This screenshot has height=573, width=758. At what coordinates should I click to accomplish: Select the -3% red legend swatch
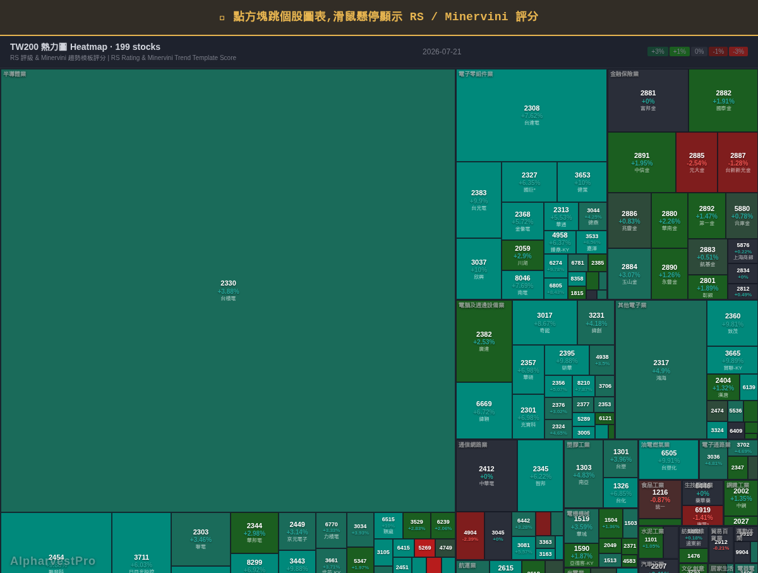click(x=738, y=52)
